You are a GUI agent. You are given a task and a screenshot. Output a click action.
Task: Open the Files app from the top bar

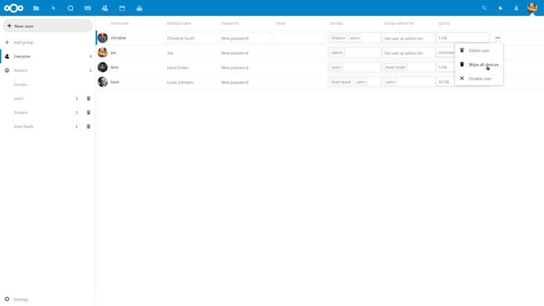click(36, 7)
